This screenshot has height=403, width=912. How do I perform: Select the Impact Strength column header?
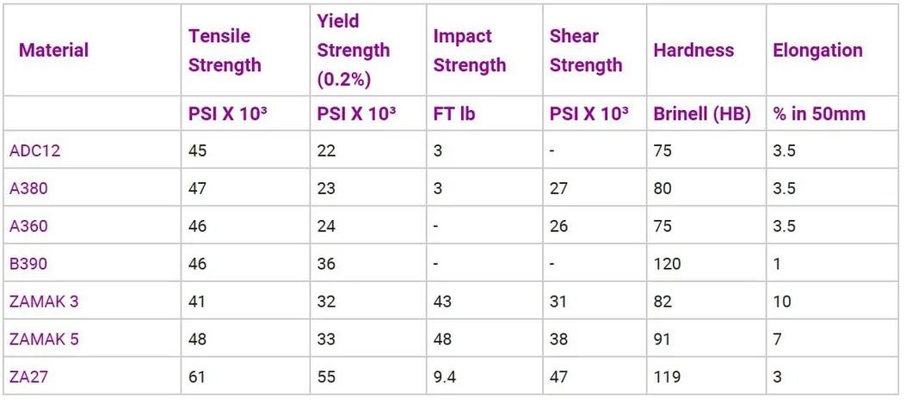469,51
